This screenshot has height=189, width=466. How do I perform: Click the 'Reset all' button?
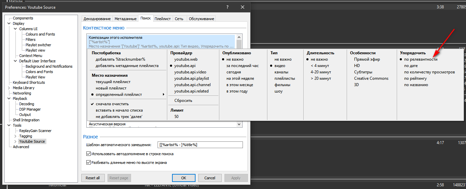[x=93, y=178]
